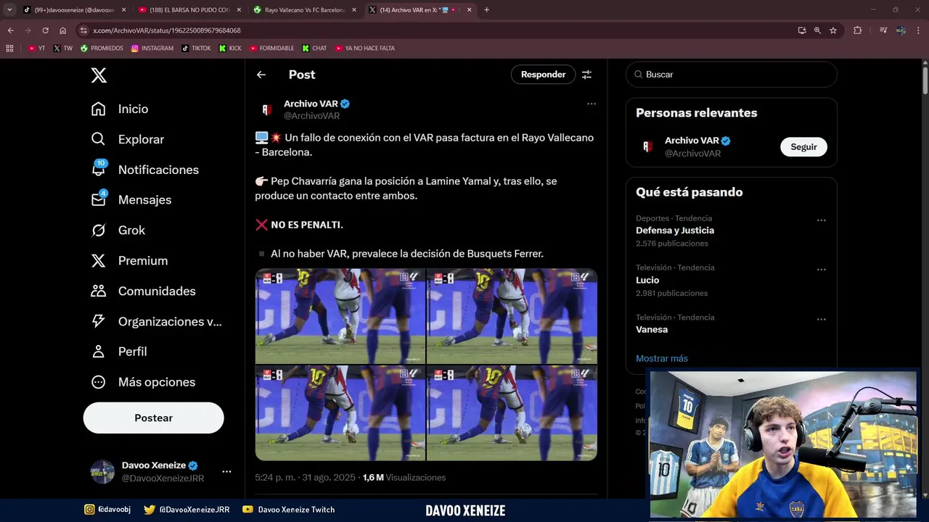Screen dimensions: 929x522
Task: Open reply sort filter icon
Action: point(586,75)
